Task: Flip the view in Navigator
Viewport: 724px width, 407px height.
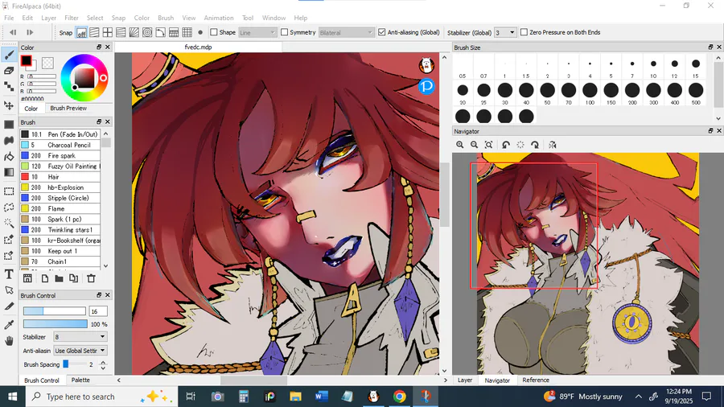Action: coord(553,145)
